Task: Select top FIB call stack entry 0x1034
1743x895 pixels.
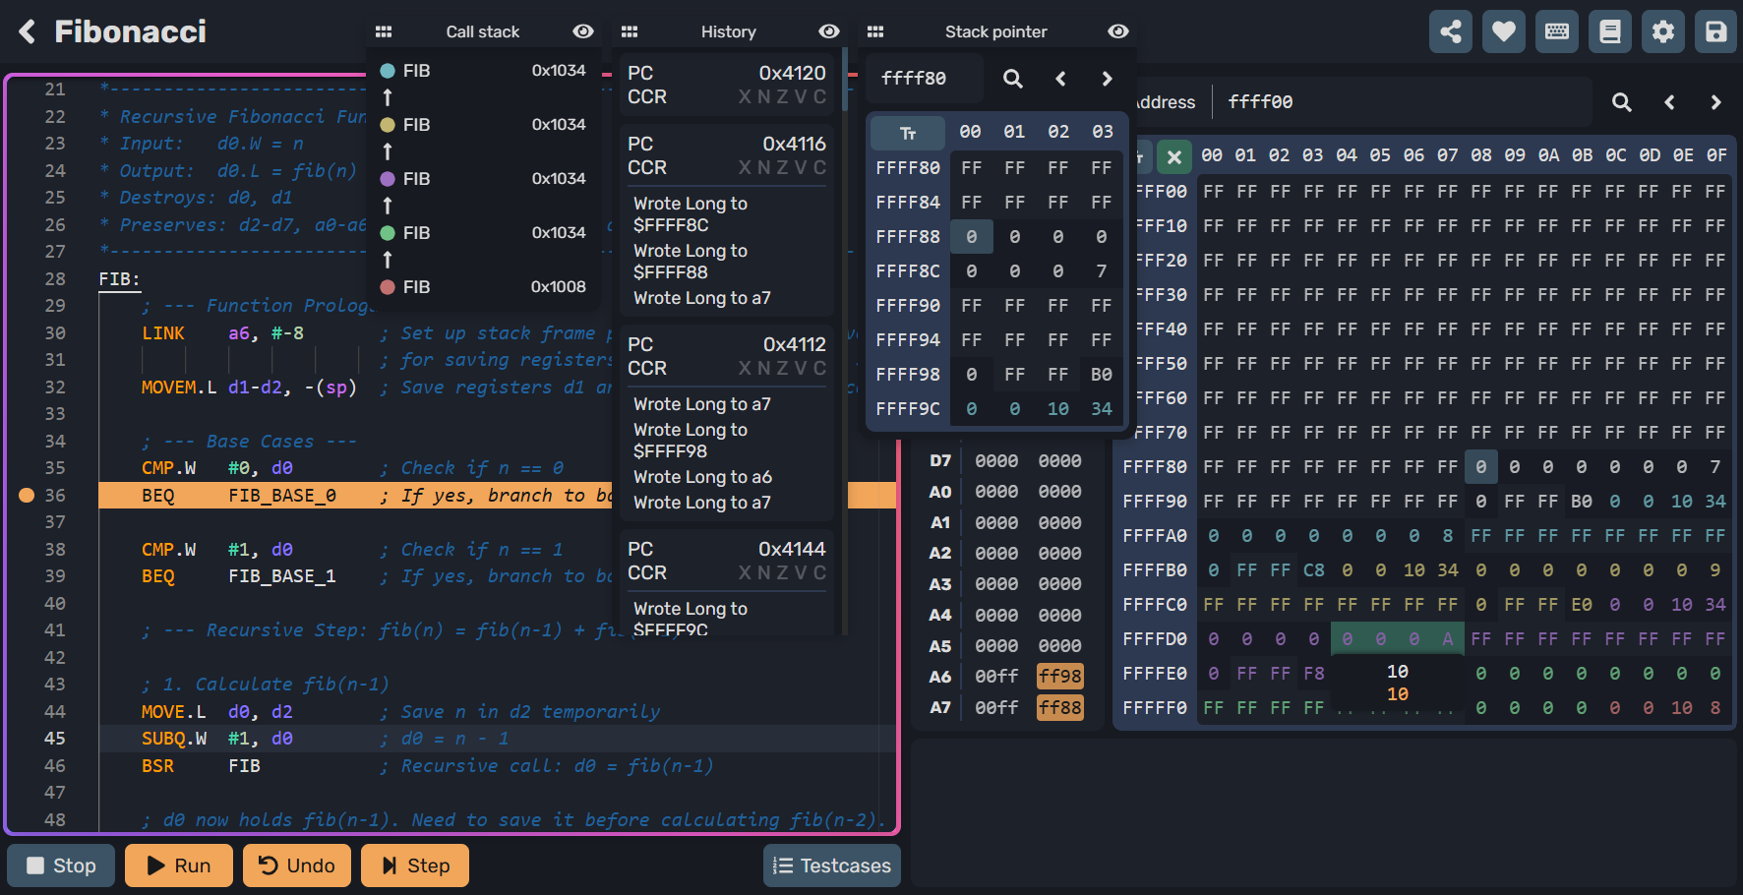Action: pyautogui.click(x=483, y=71)
